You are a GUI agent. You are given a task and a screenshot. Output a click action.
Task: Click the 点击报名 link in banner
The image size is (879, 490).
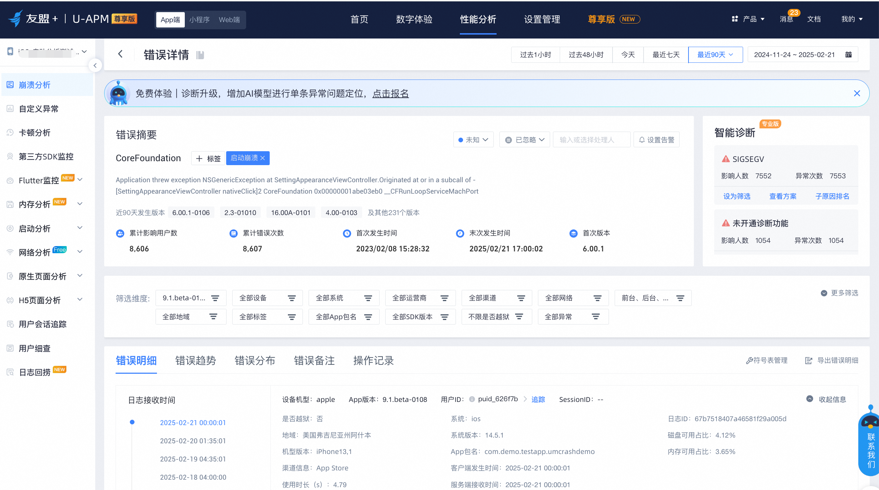coord(390,94)
